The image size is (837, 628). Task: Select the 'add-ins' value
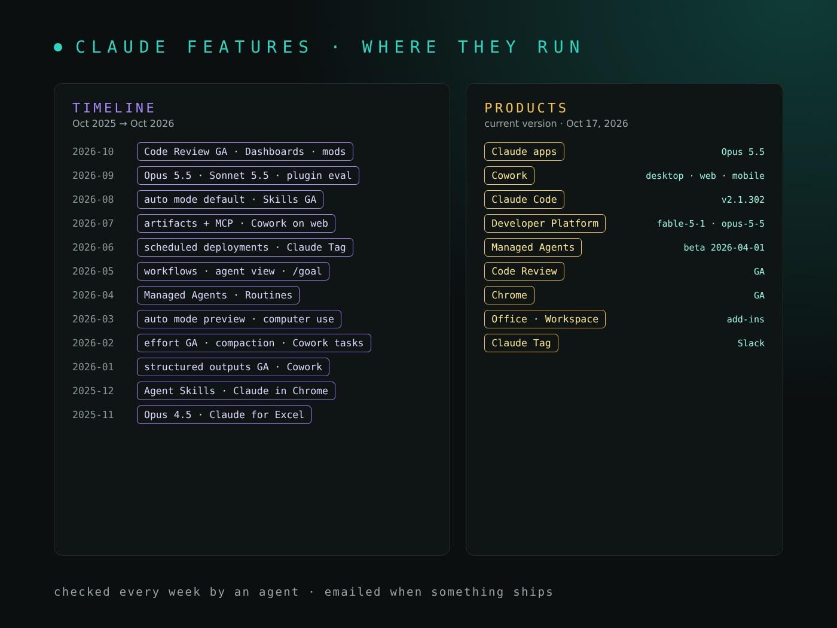click(746, 319)
